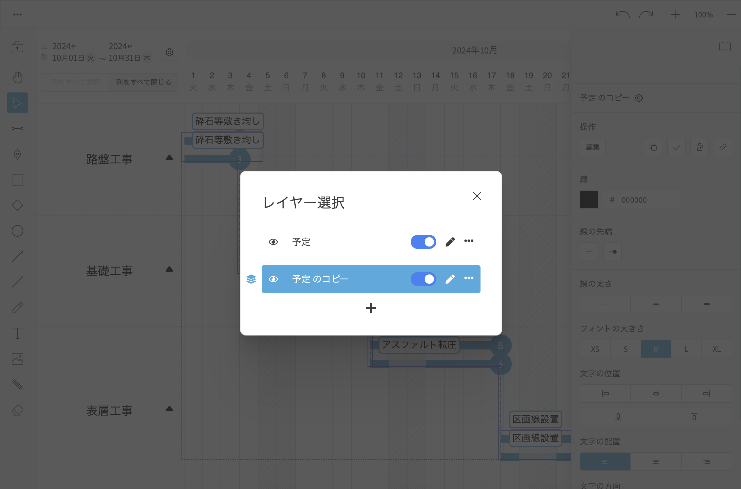Collapse the 基礎工事 section triangle

click(169, 269)
